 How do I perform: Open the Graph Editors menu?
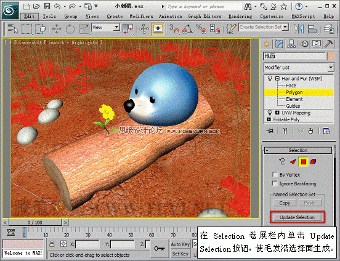point(204,16)
